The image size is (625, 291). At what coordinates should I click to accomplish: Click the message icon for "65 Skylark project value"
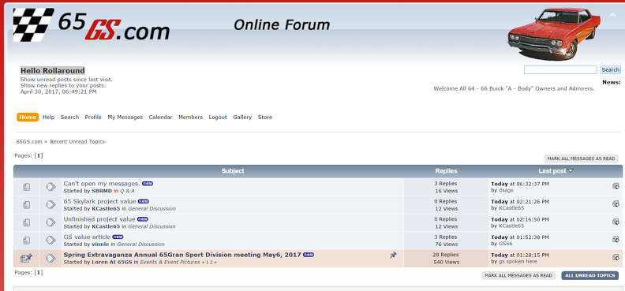tap(51, 204)
